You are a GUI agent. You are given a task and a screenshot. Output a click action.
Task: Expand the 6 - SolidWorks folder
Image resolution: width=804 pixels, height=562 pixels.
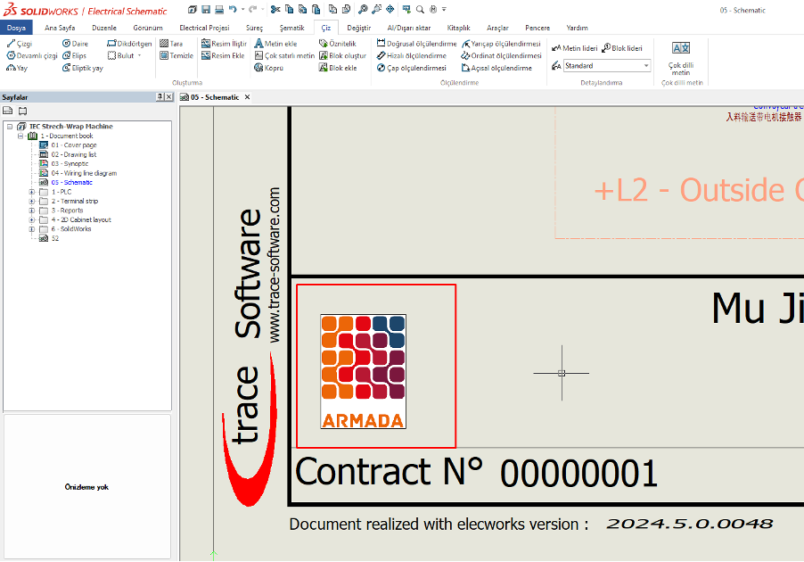(32, 229)
